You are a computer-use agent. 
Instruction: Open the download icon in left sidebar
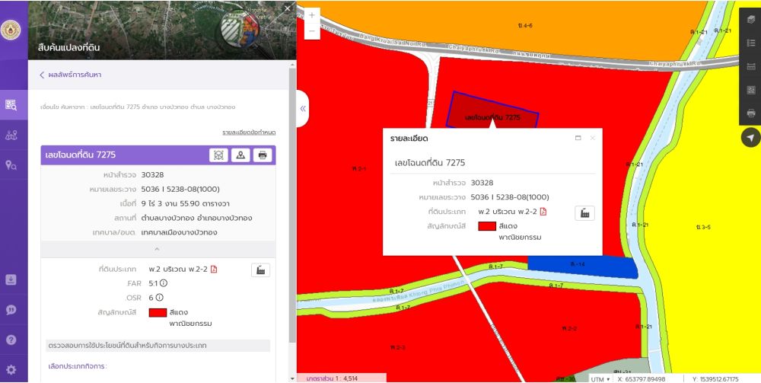tap(11, 279)
